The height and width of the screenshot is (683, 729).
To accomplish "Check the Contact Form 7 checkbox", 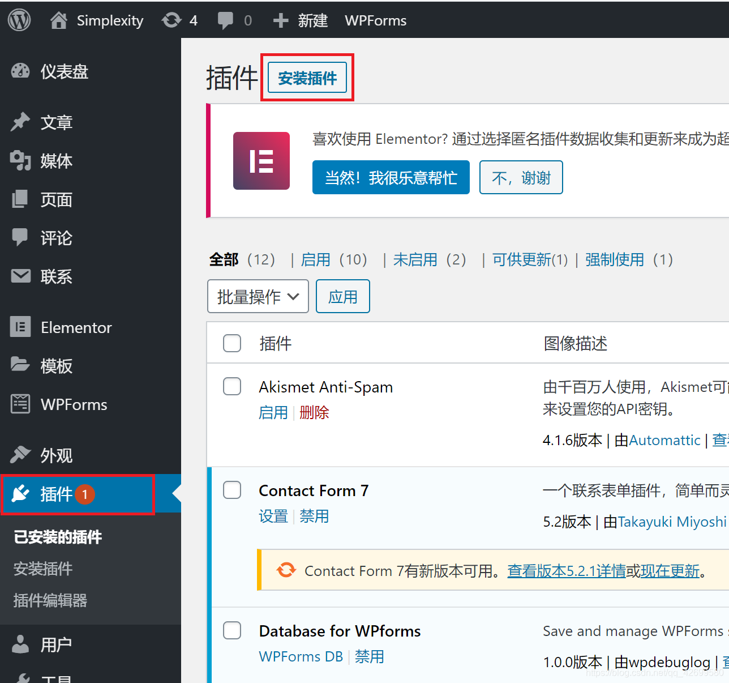I will coord(232,490).
